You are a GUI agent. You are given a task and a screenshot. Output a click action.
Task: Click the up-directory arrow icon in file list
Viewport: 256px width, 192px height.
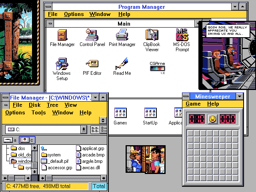pyautogui.click(x=44, y=148)
